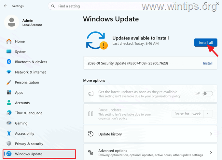Click the back arrow in Settings
The image size is (222, 160).
(x=6, y=6)
